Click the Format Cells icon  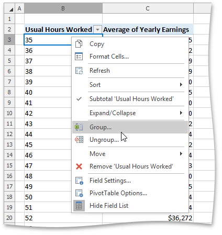click(x=79, y=57)
